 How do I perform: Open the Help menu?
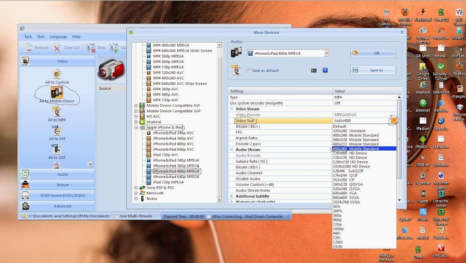(76, 37)
